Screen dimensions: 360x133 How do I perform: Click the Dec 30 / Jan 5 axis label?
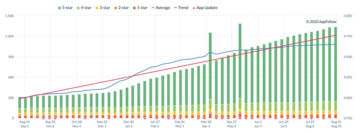coord(129,124)
